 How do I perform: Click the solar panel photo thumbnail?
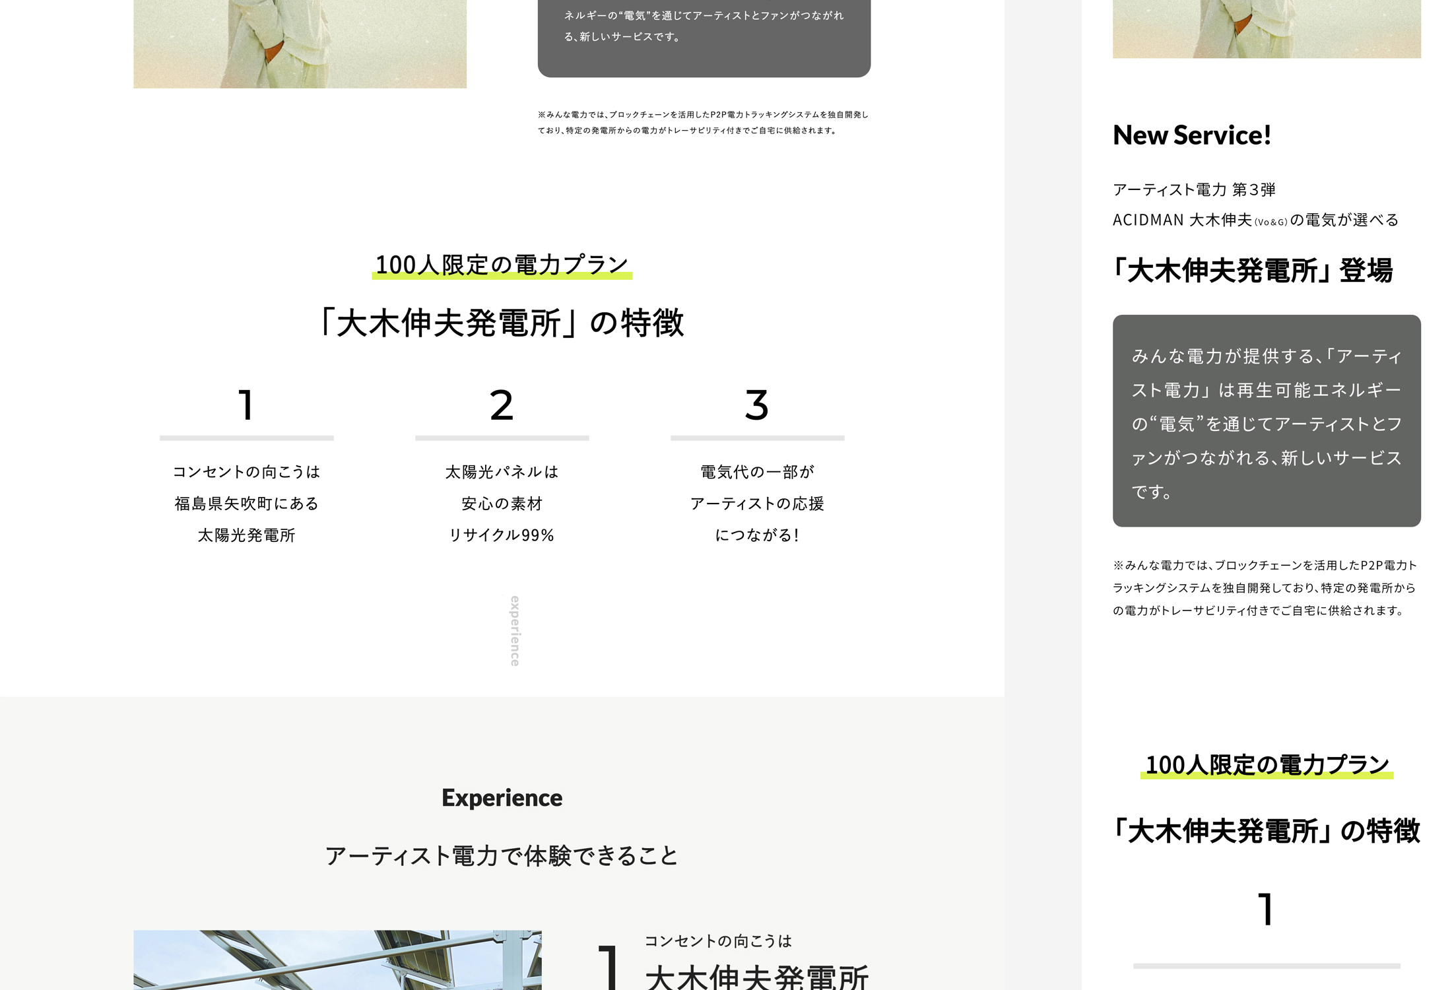(337, 959)
